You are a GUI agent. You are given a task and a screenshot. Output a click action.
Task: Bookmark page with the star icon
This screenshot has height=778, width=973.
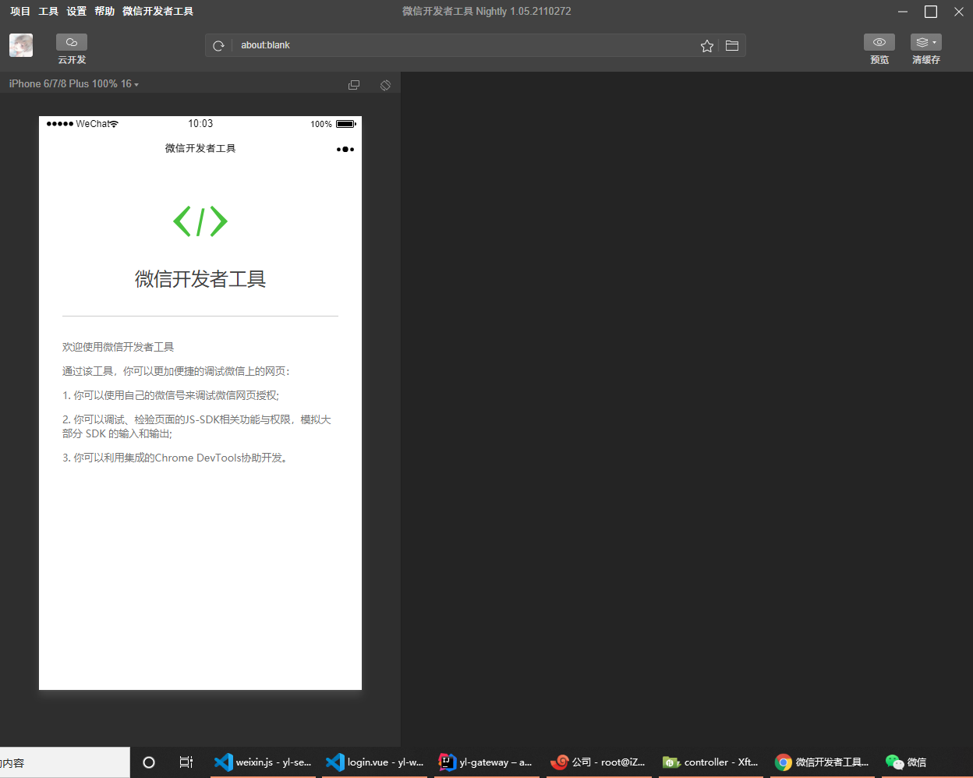click(x=707, y=46)
